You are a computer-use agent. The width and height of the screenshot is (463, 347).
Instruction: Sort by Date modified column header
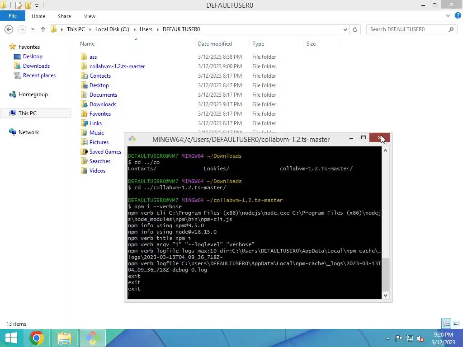(x=215, y=44)
